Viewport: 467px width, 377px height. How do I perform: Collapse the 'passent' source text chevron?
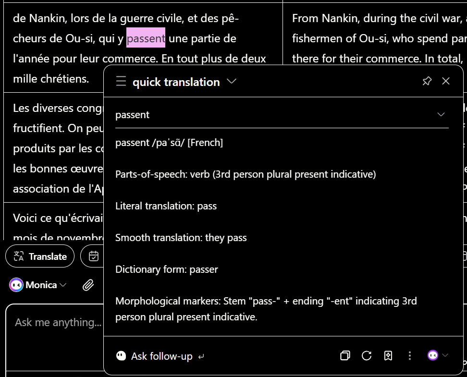tap(441, 115)
